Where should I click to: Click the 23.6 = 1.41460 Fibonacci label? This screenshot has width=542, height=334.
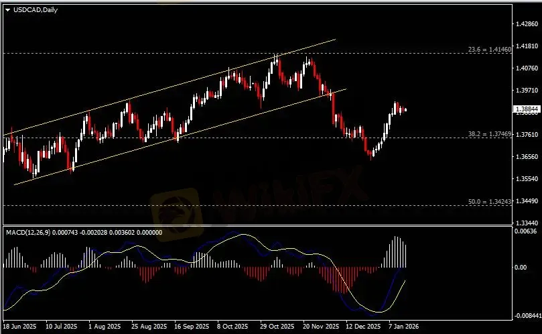(x=490, y=50)
